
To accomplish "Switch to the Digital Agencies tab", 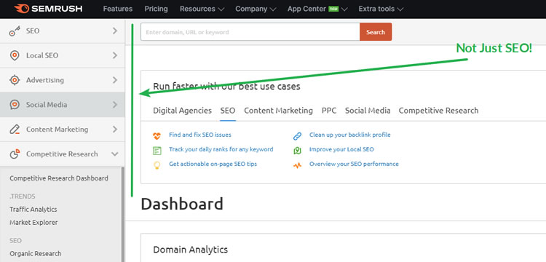I will (182, 111).
